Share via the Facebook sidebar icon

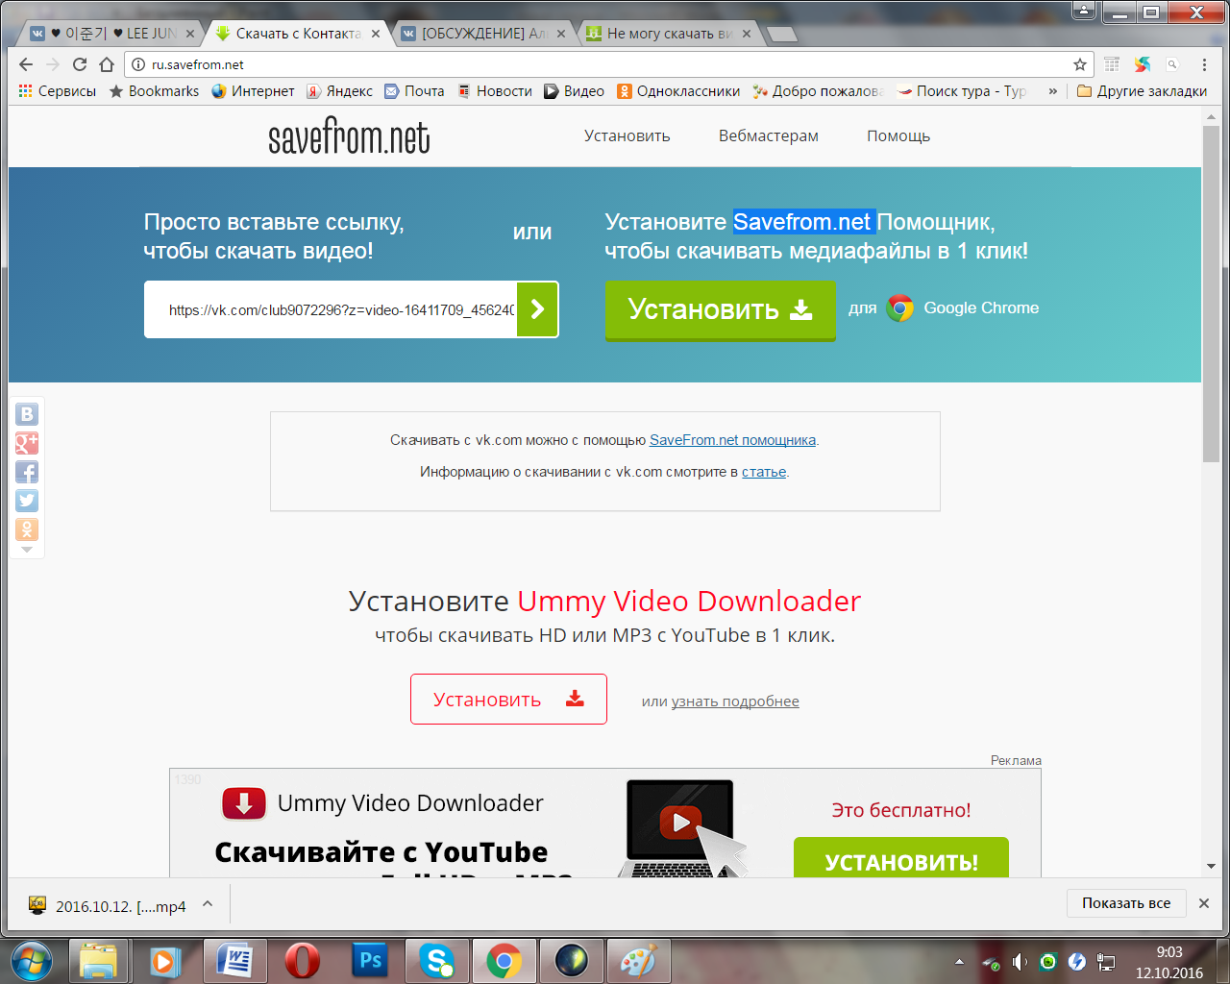[27, 472]
